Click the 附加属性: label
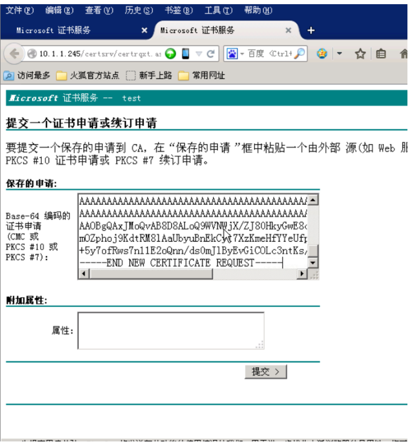This screenshot has height=442, width=408. (26, 300)
